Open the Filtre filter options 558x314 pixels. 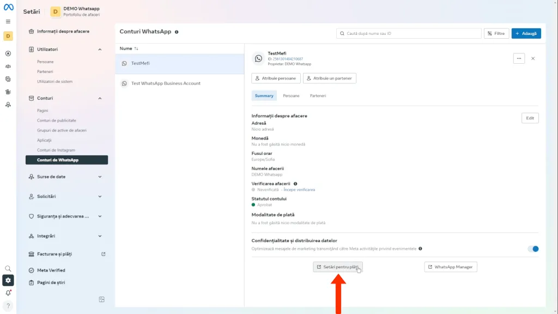pyautogui.click(x=496, y=33)
